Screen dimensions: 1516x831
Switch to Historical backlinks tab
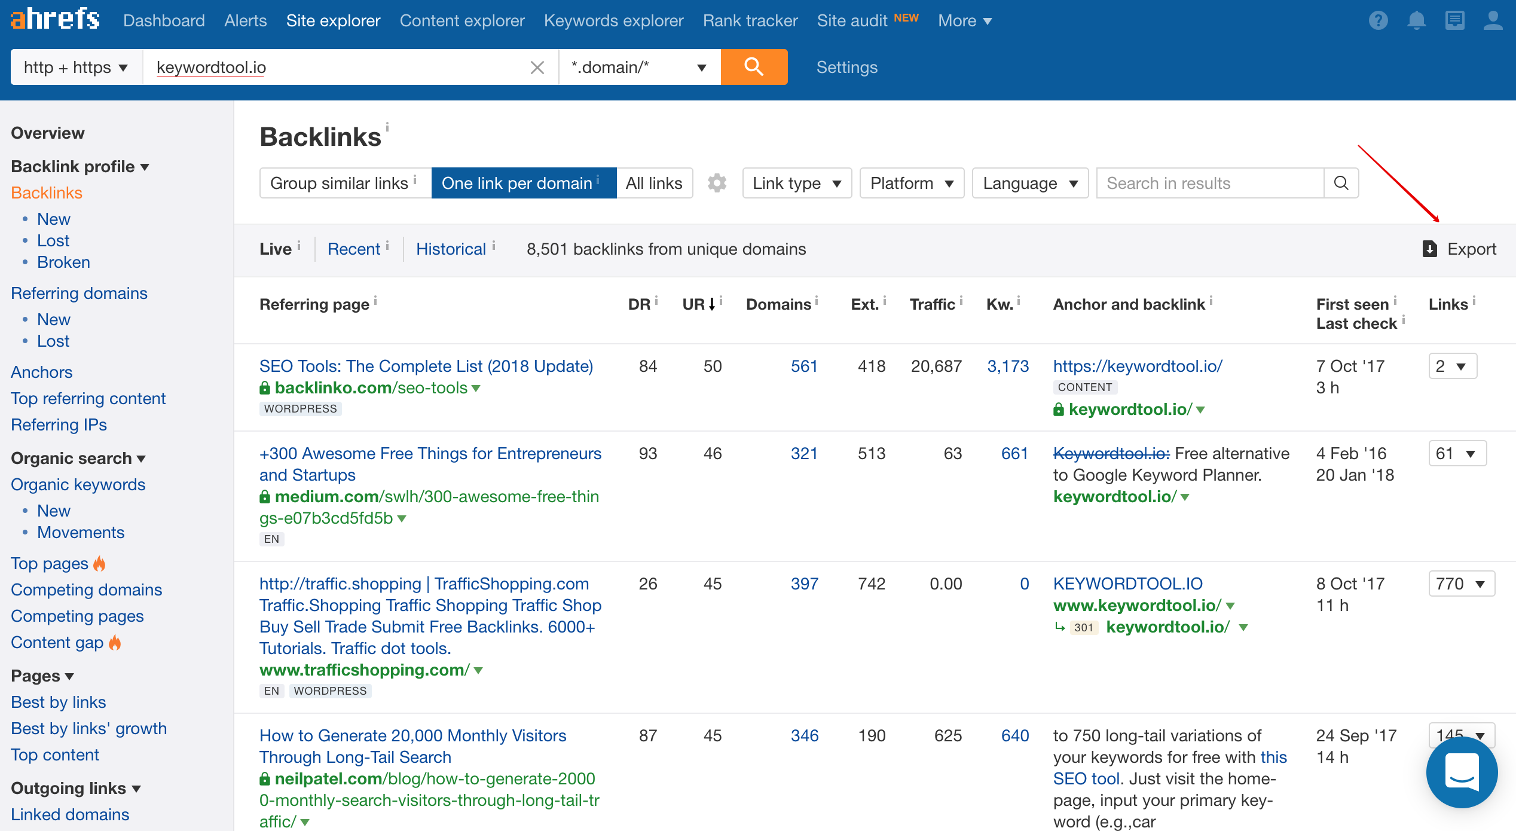pos(451,249)
